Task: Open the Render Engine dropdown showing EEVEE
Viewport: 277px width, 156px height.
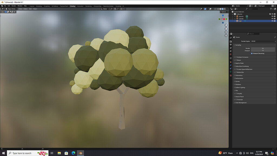Action: [x=263, y=41]
